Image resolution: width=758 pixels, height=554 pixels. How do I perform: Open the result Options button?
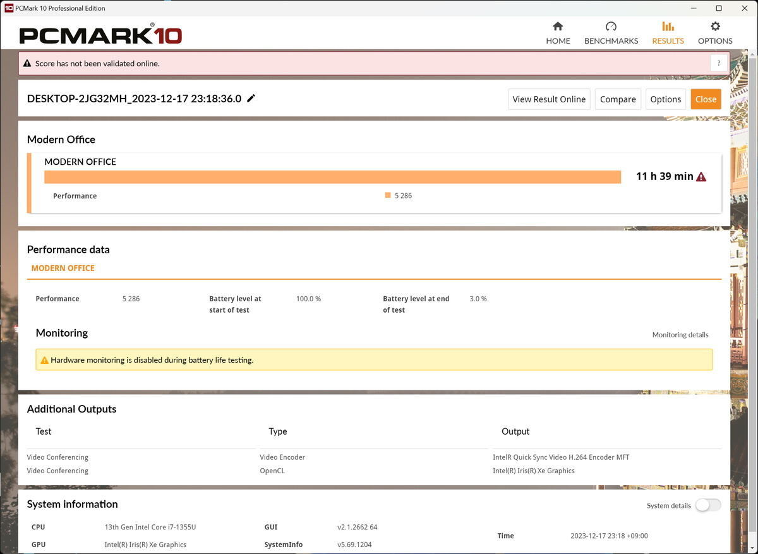pyautogui.click(x=666, y=99)
